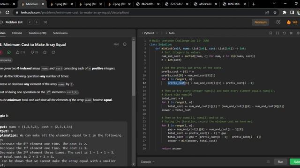Switch to the Editorial tab
This screenshot has height=168, width=300.
click(x=17, y=33)
